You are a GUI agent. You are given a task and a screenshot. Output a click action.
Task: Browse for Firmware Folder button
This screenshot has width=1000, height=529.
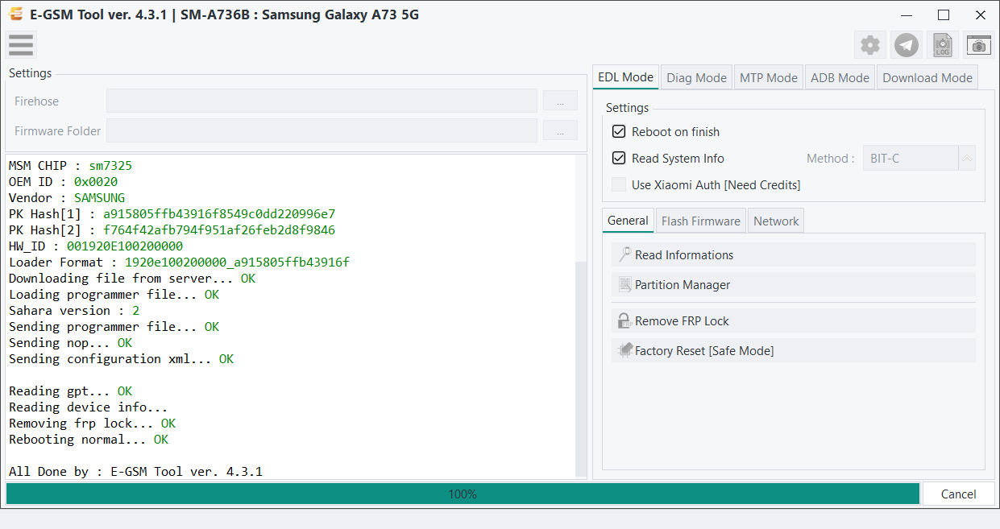tap(560, 130)
